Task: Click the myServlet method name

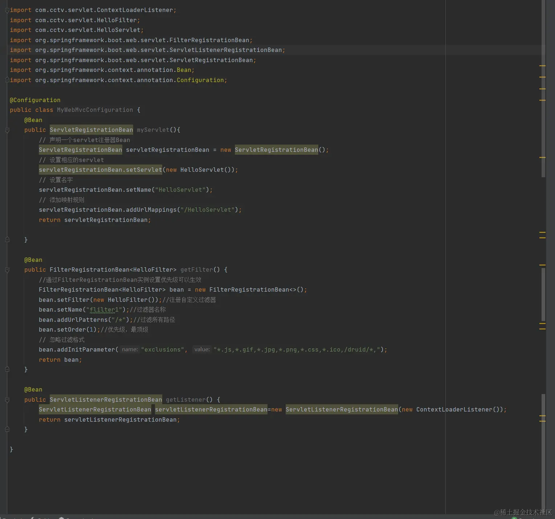Action: pos(153,130)
